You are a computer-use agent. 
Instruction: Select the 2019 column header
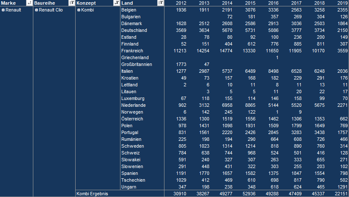click(343, 3)
